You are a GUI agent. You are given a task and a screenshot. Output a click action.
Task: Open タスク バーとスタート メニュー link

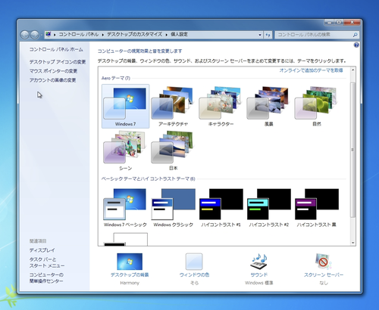(x=47, y=262)
